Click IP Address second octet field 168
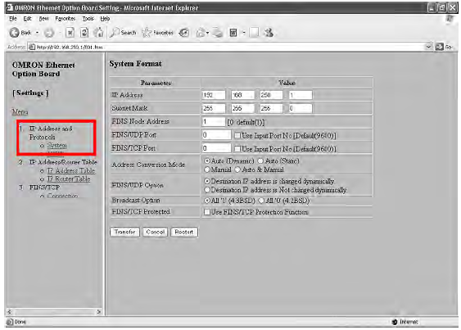 click(242, 95)
